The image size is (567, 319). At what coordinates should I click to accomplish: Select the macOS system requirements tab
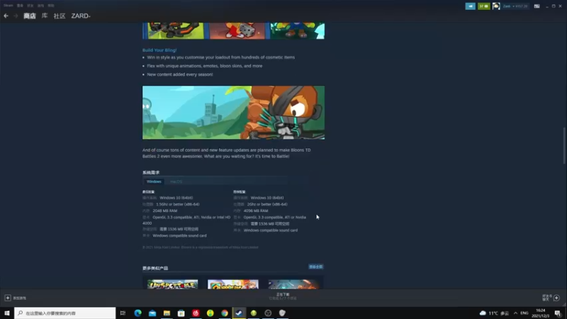click(x=176, y=181)
